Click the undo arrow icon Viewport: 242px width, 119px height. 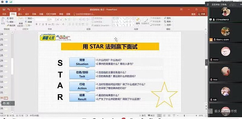click(9, 9)
